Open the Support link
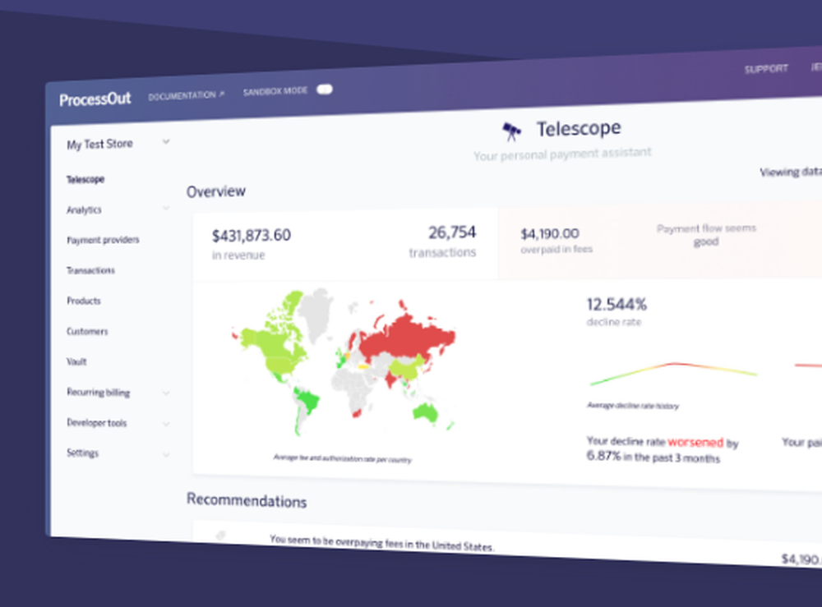 click(x=766, y=69)
